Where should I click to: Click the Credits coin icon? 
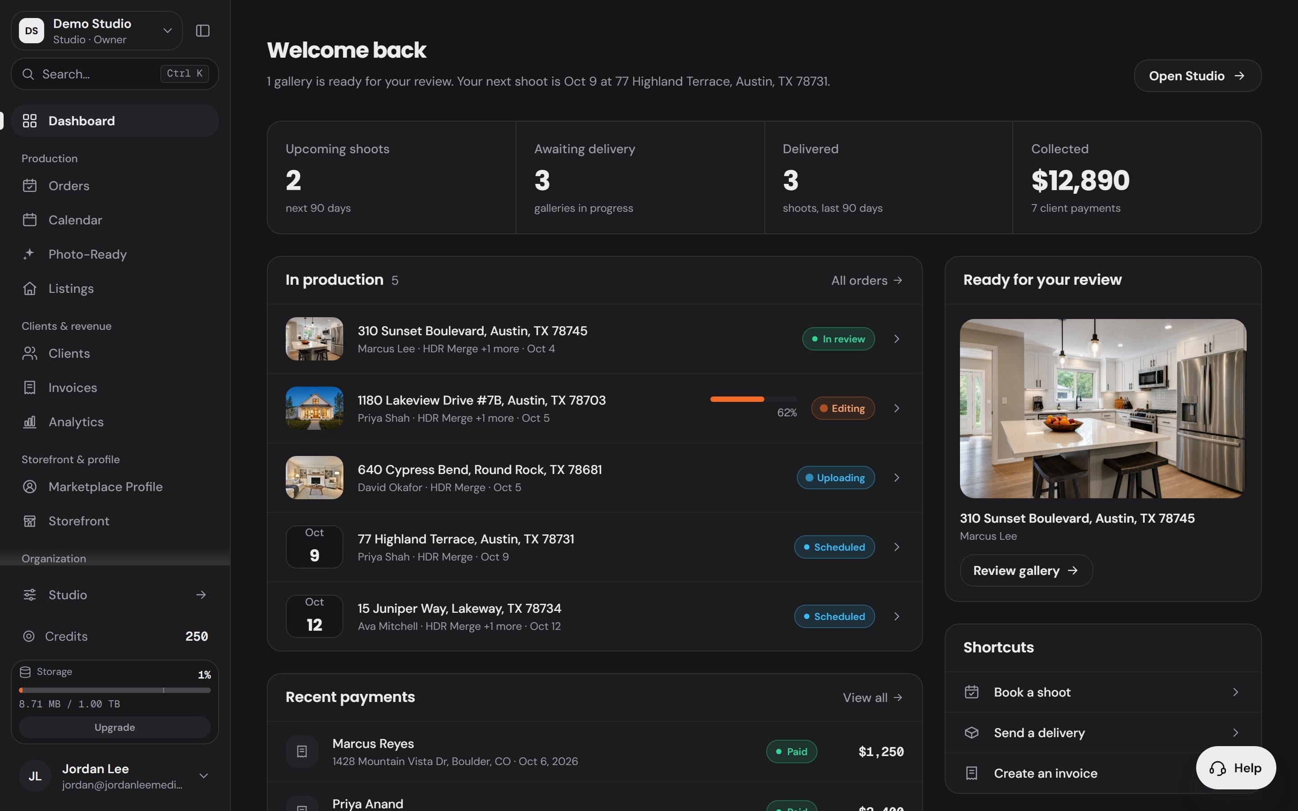[x=29, y=636]
